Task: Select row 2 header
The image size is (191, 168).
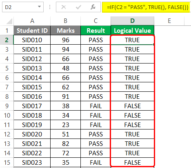Action: (x=7, y=40)
